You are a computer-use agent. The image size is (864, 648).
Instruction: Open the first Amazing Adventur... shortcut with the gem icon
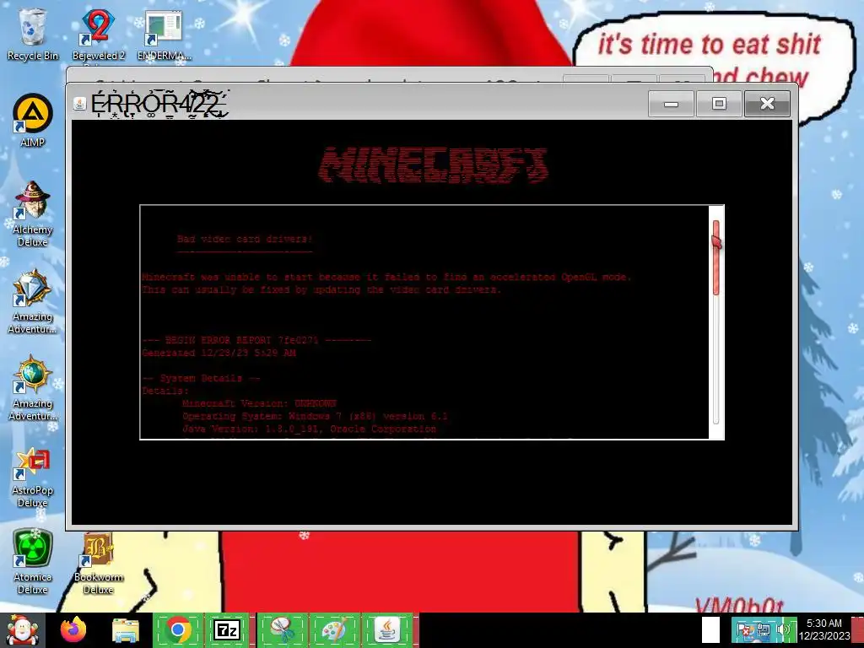coord(32,301)
